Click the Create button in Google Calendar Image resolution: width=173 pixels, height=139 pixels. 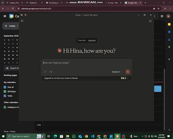tap(11, 26)
